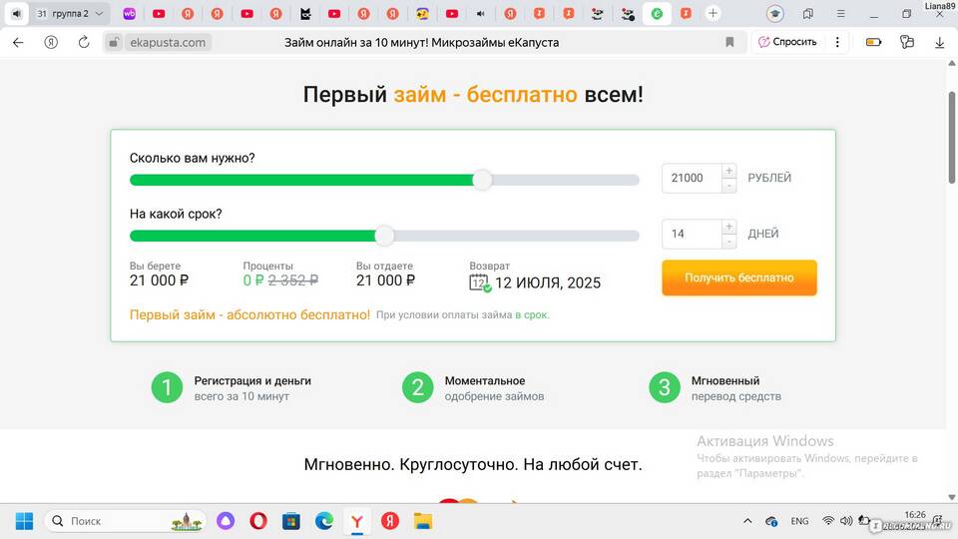Open Microsoft Edge from the taskbar

tap(323, 521)
